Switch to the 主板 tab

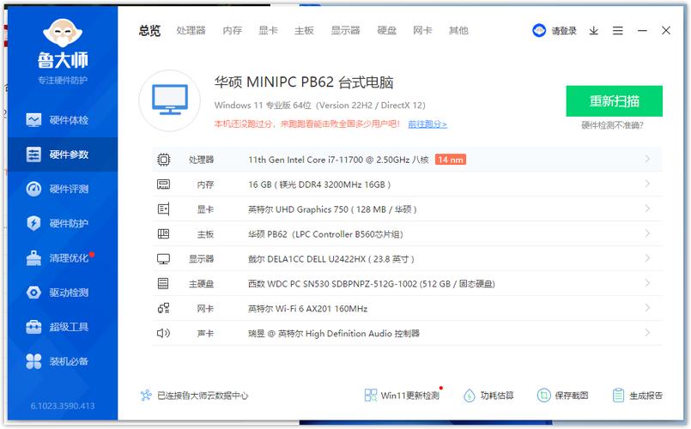[304, 30]
